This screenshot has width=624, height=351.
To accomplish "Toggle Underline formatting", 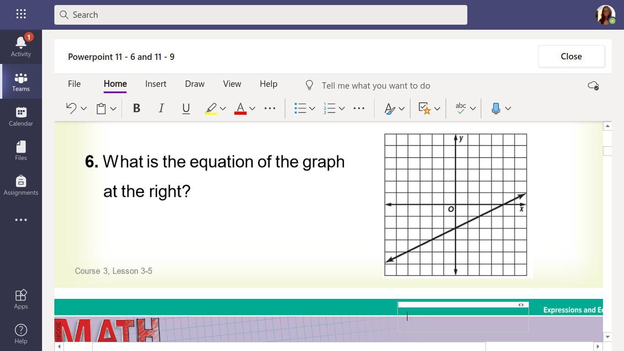I will [x=186, y=108].
